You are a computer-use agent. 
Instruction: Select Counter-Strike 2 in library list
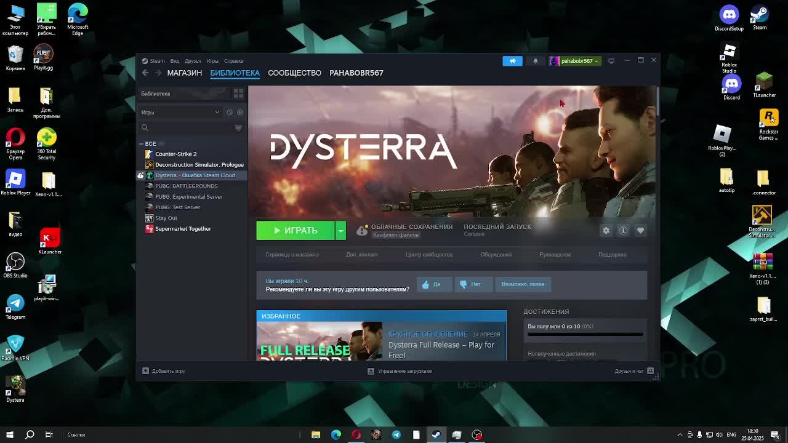point(192,154)
